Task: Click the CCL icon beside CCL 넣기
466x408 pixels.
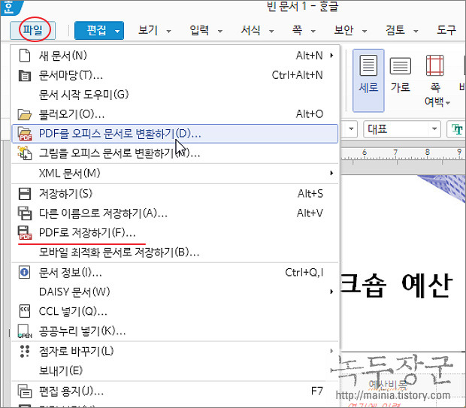Action: (x=25, y=311)
